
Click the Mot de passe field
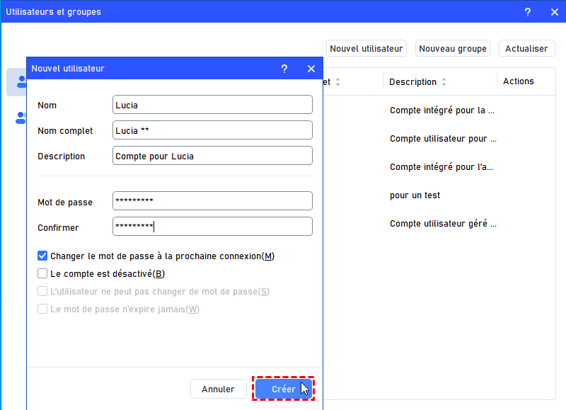[212, 201]
